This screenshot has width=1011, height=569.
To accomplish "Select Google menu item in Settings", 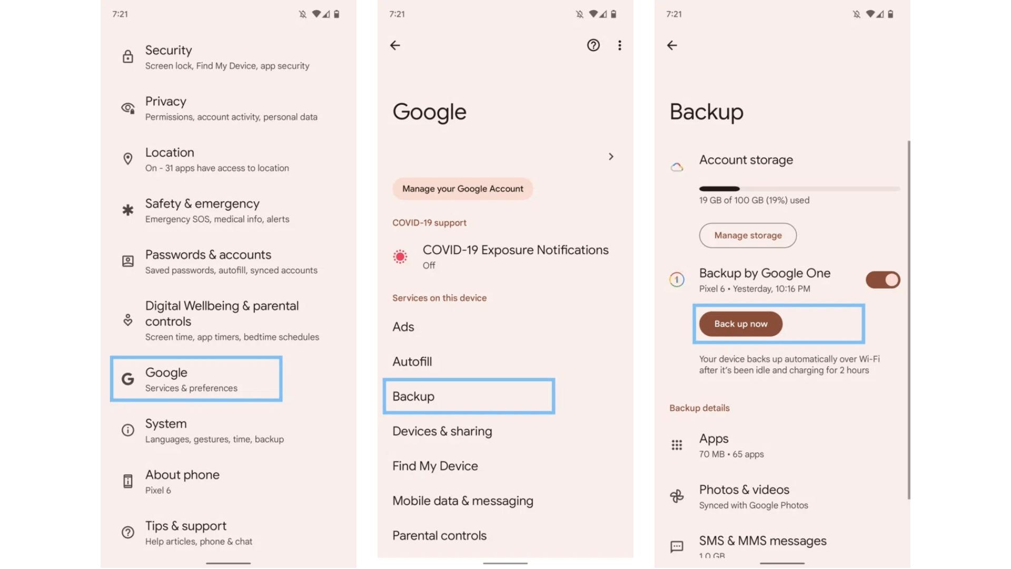I will click(196, 379).
